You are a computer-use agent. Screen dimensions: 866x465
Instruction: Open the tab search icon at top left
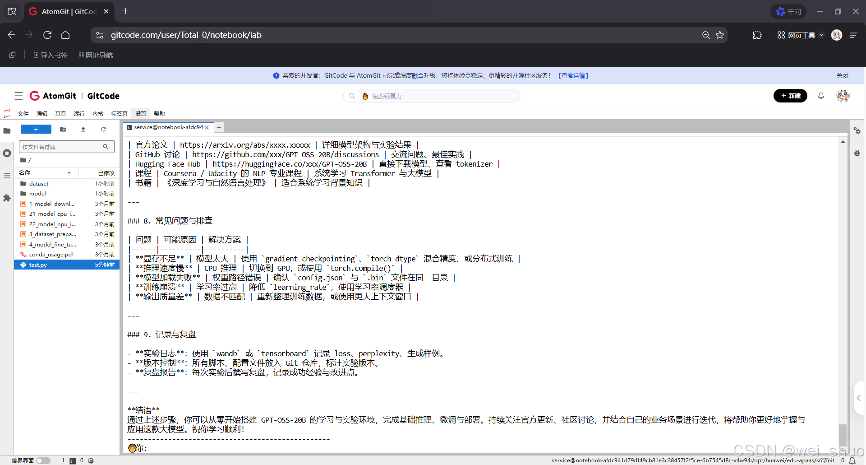[x=12, y=11]
